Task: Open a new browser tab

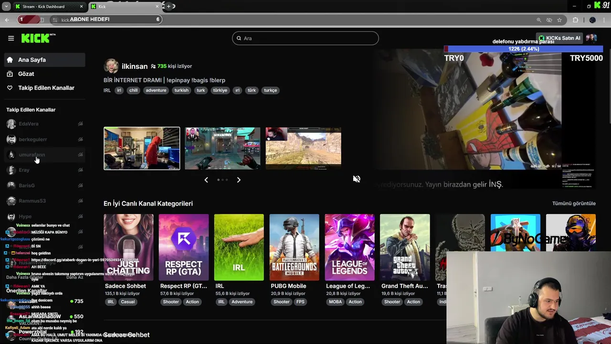Action: pyautogui.click(x=169, y=7)
